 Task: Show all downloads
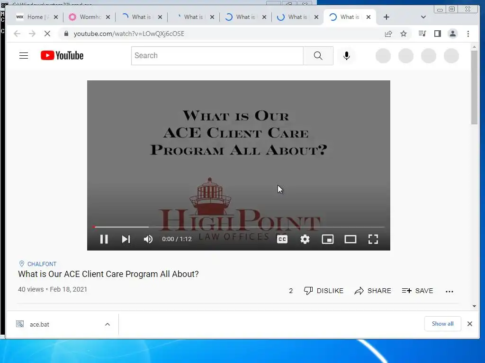[443, 324]
